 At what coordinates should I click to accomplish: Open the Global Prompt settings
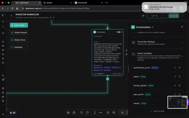[19, 33]
